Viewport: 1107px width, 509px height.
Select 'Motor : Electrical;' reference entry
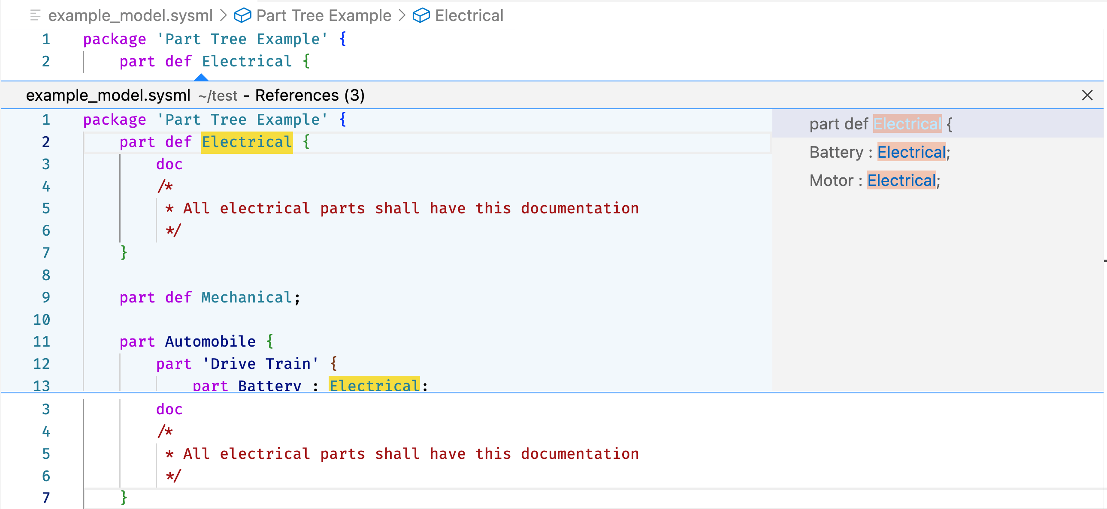coord(938,180)
